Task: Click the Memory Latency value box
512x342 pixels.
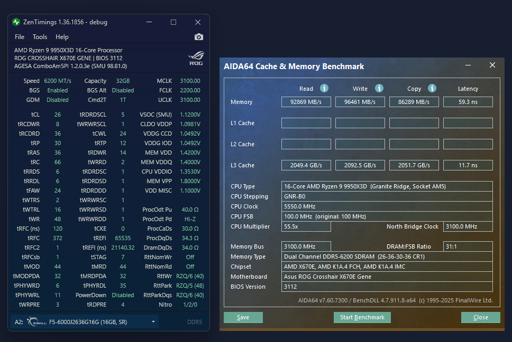Action: 468,102
